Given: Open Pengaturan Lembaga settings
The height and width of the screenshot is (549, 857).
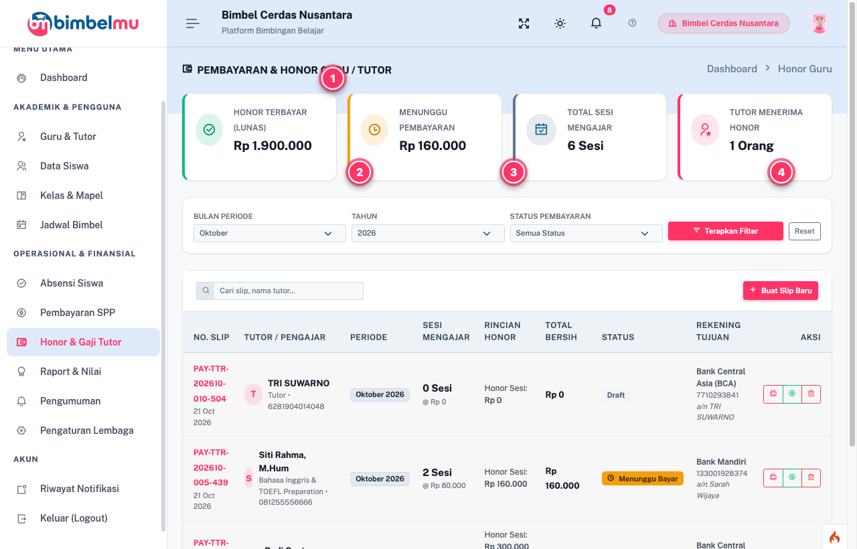Looking at the screenshot, I should pos(83,430).
